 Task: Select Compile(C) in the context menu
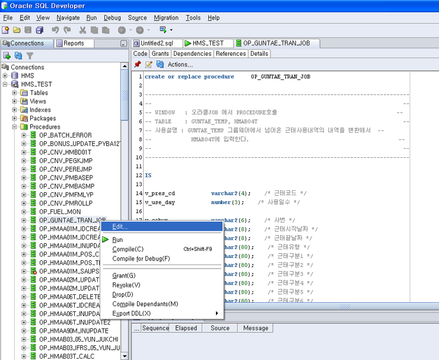coord(128,249)
